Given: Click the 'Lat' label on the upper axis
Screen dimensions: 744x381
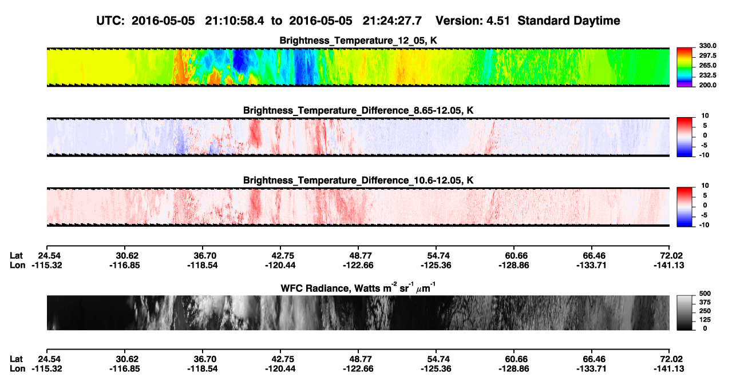Looking at the screenshot, I should (16, 255).
